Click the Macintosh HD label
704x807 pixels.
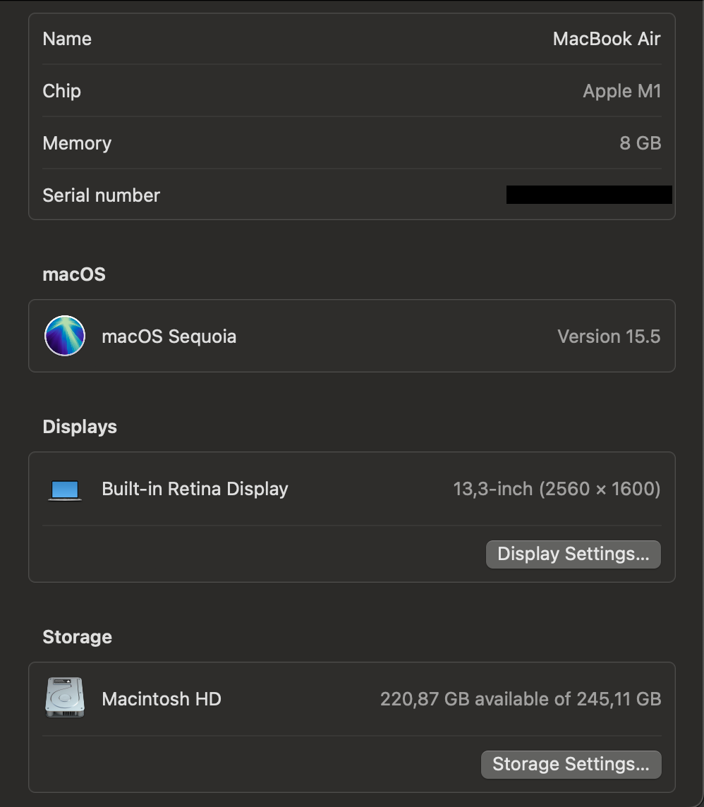click(161, 698)
